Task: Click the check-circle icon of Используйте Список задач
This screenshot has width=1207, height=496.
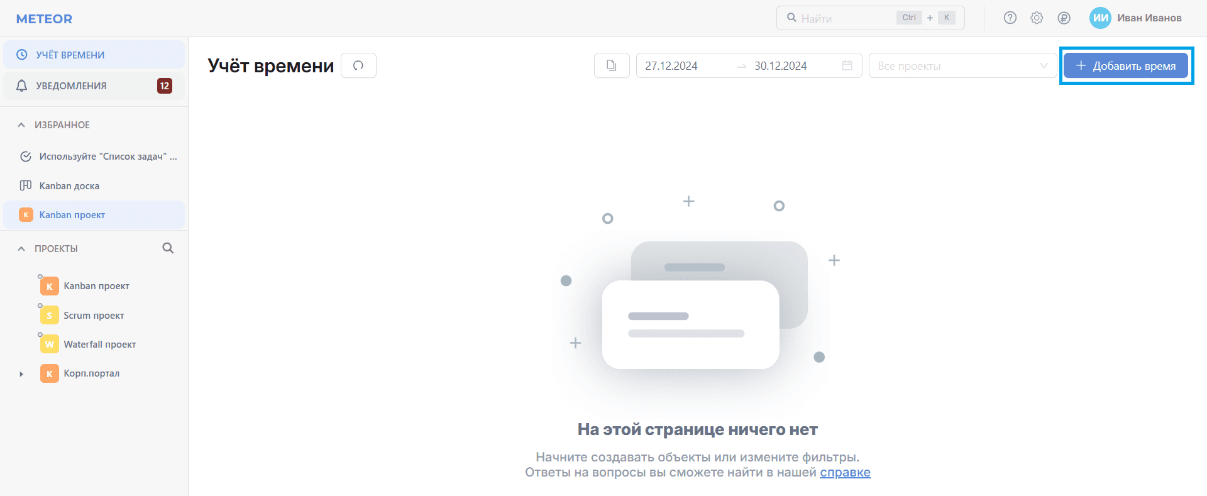Action: click(26, 157)
